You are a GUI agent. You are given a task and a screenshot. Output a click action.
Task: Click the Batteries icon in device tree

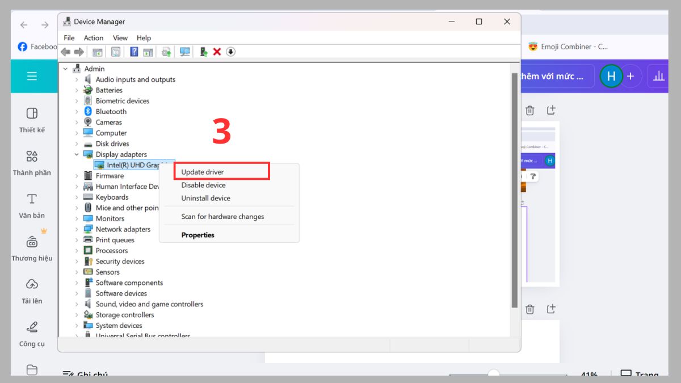pyautogui.click(x=88, y=90)
